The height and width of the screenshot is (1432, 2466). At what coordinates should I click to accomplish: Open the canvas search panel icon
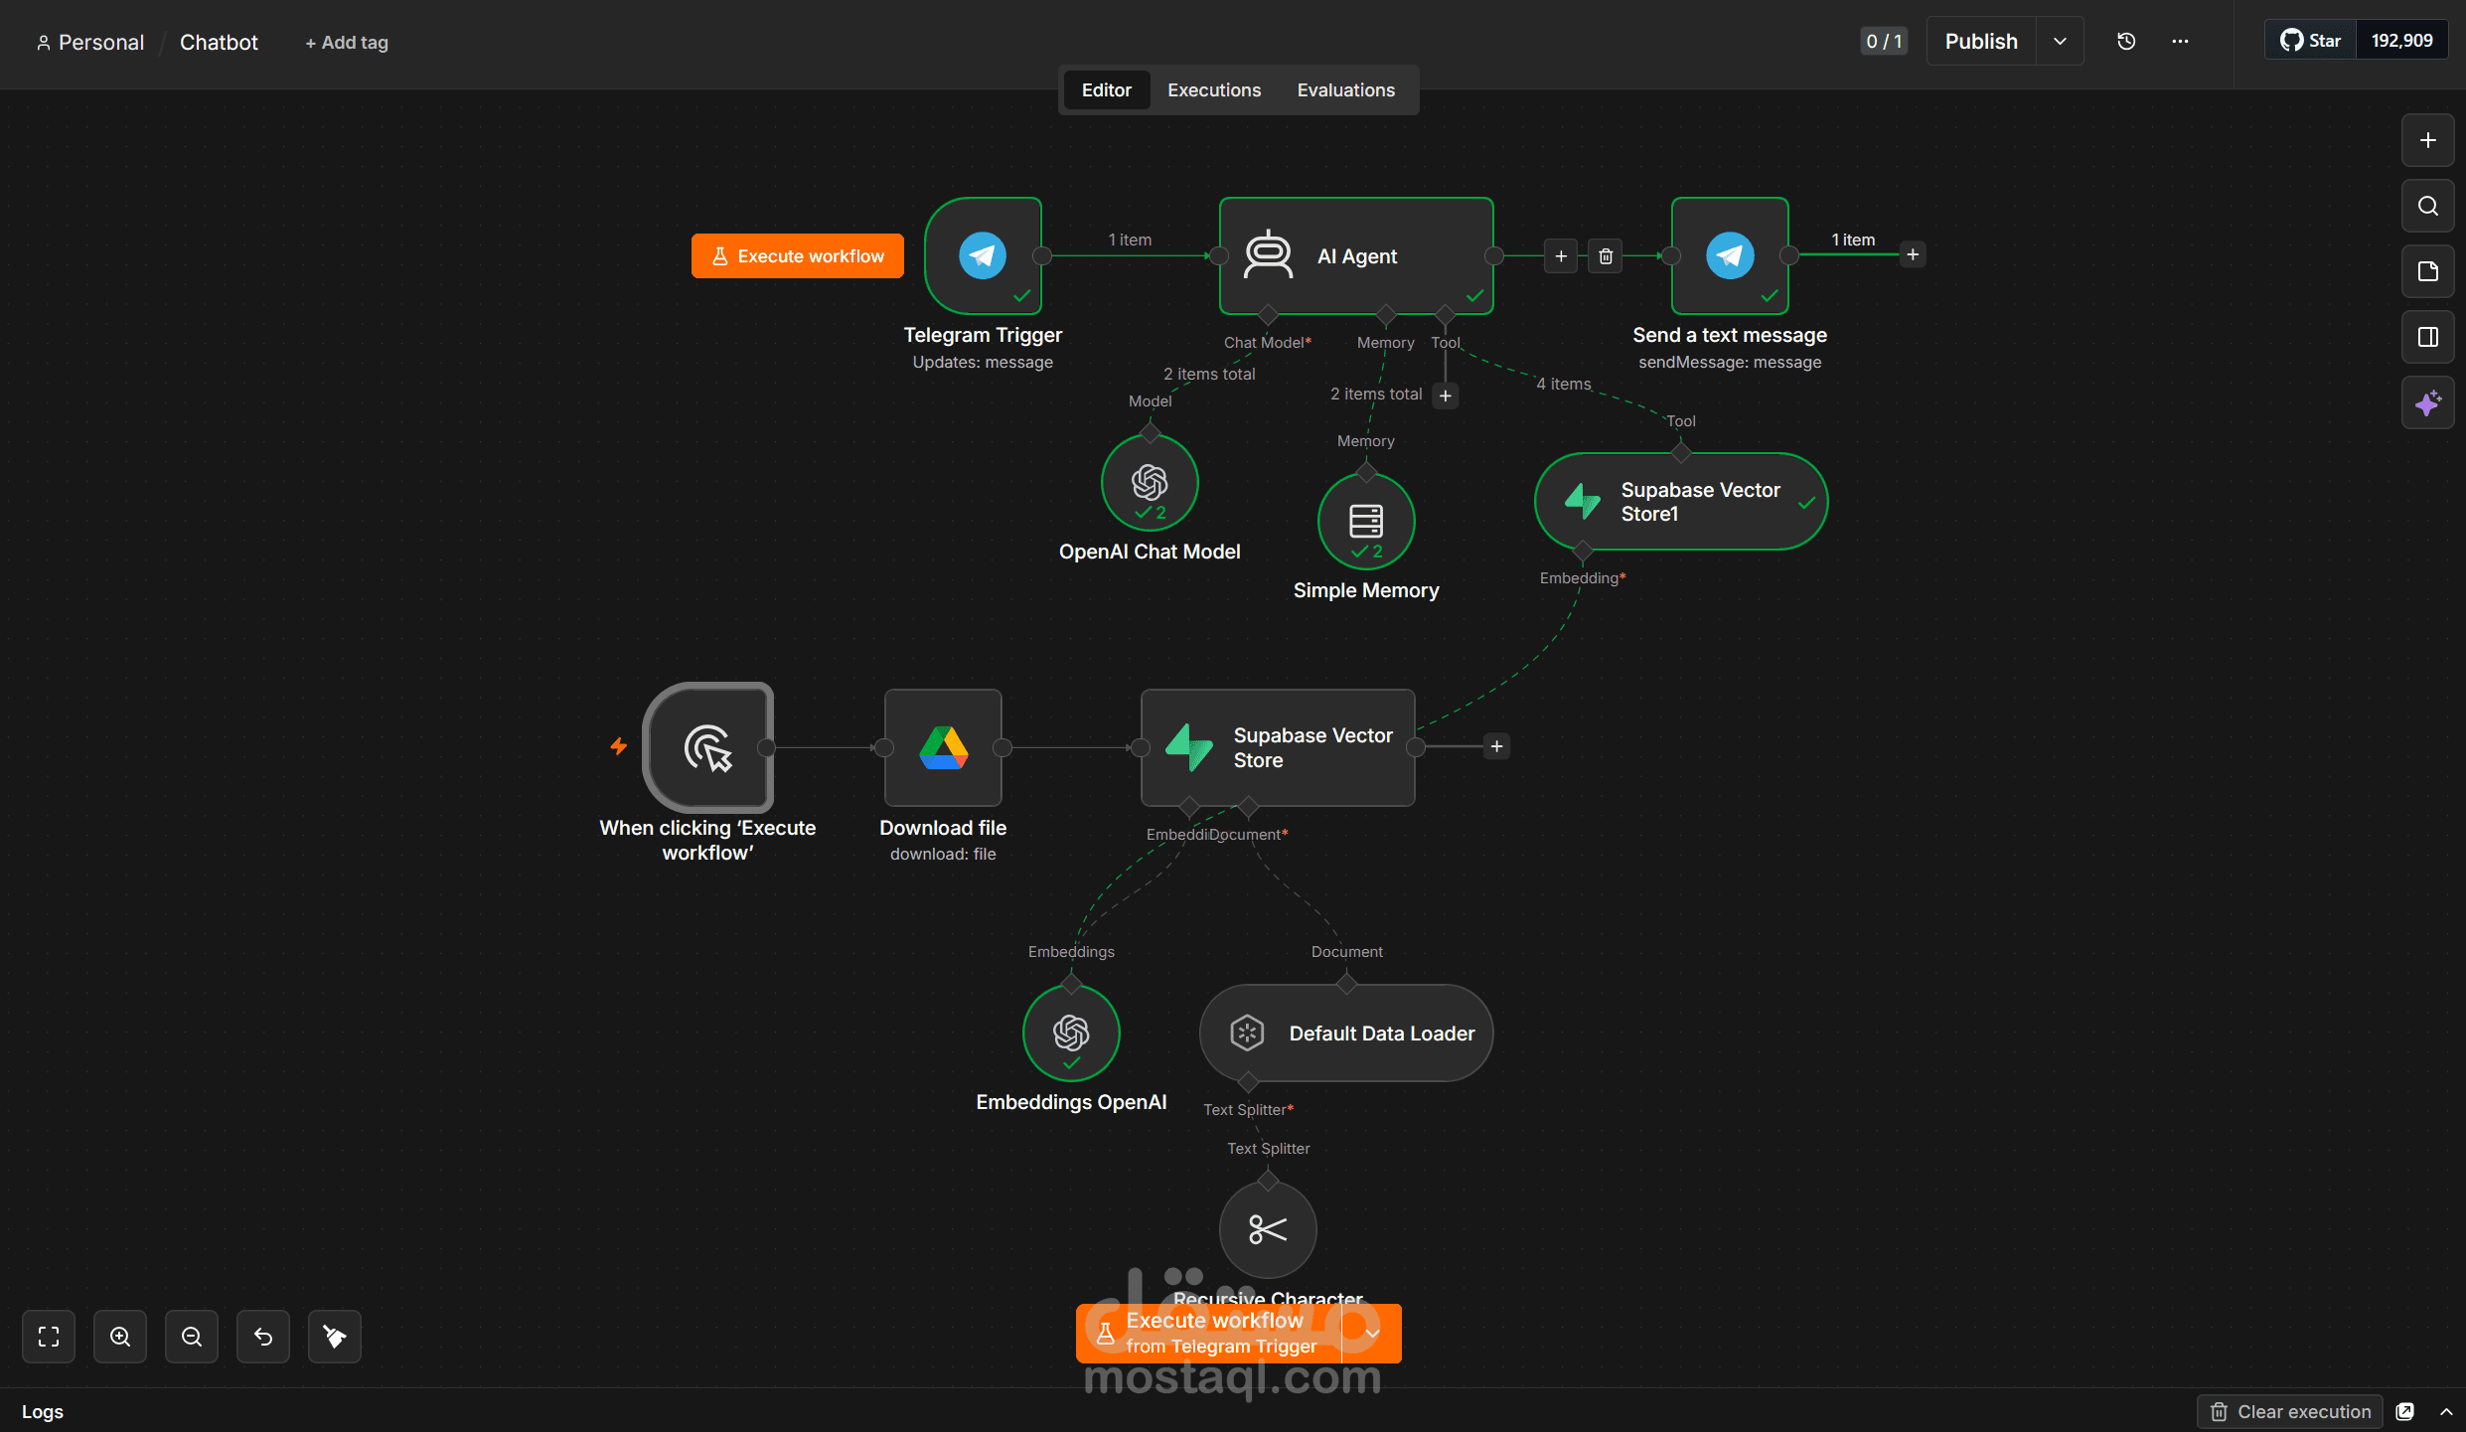pos(2428,206)
